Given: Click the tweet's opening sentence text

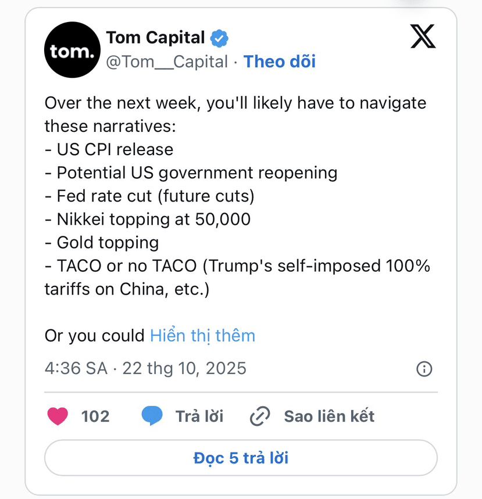Looking at the screenshot, I should point(235,103).
